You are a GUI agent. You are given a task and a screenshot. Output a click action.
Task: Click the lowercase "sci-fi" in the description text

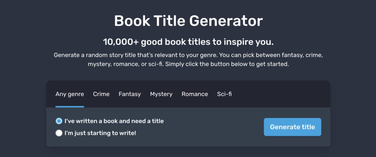coord(158,64)
